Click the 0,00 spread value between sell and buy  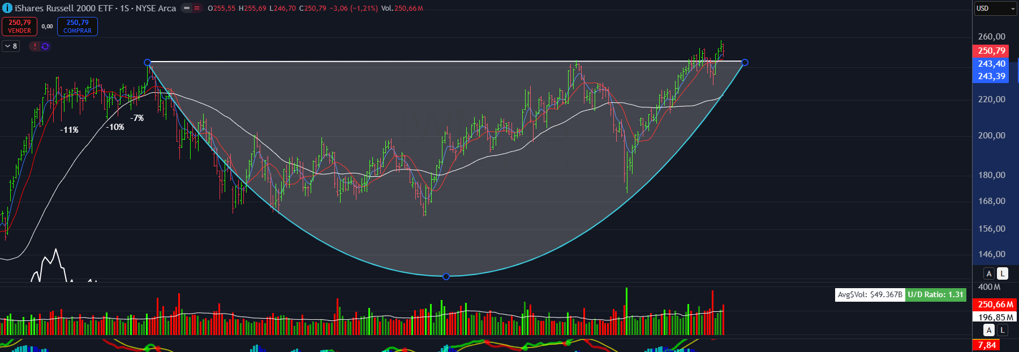[x=48, y=27]
